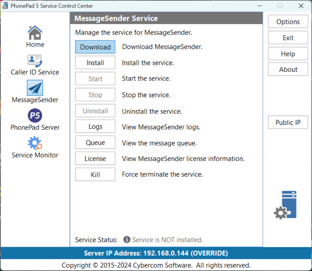The image size is (312, 271).
Task: Click the server with gear graphic
Action: click(285, 205)
